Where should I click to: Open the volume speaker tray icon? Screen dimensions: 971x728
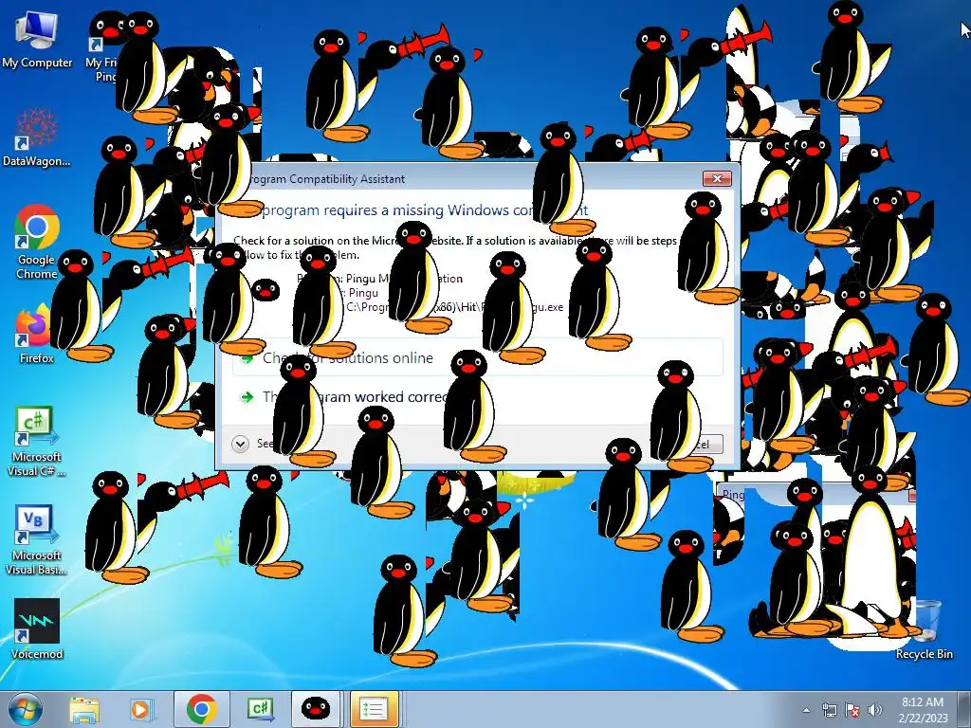pyautogui.click(x=875, y=710)
